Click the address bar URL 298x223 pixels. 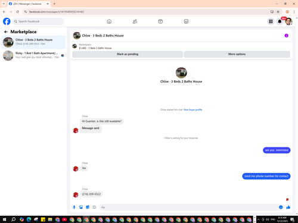pos(57,12)
